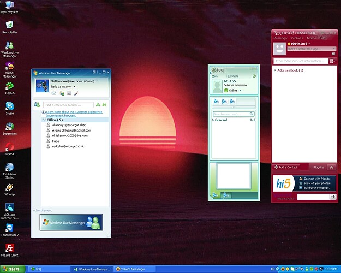This screenshot has width=341, height=273.
Task: Click the paintbrush color scheme icon in Windows Live Messenger
Action: coord(76,93)
